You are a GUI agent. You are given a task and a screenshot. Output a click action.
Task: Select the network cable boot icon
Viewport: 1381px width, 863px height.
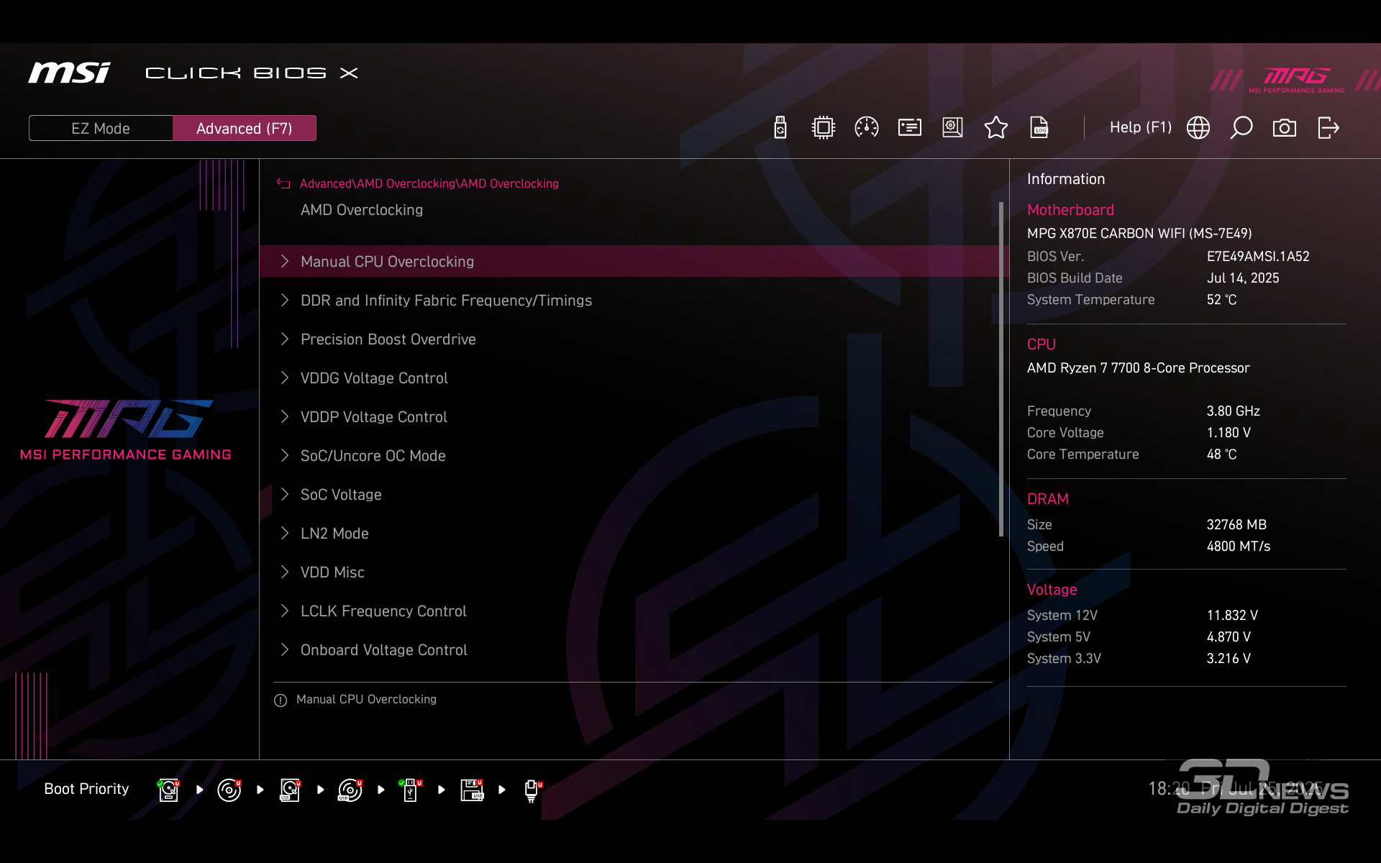(x=532, y=790)
